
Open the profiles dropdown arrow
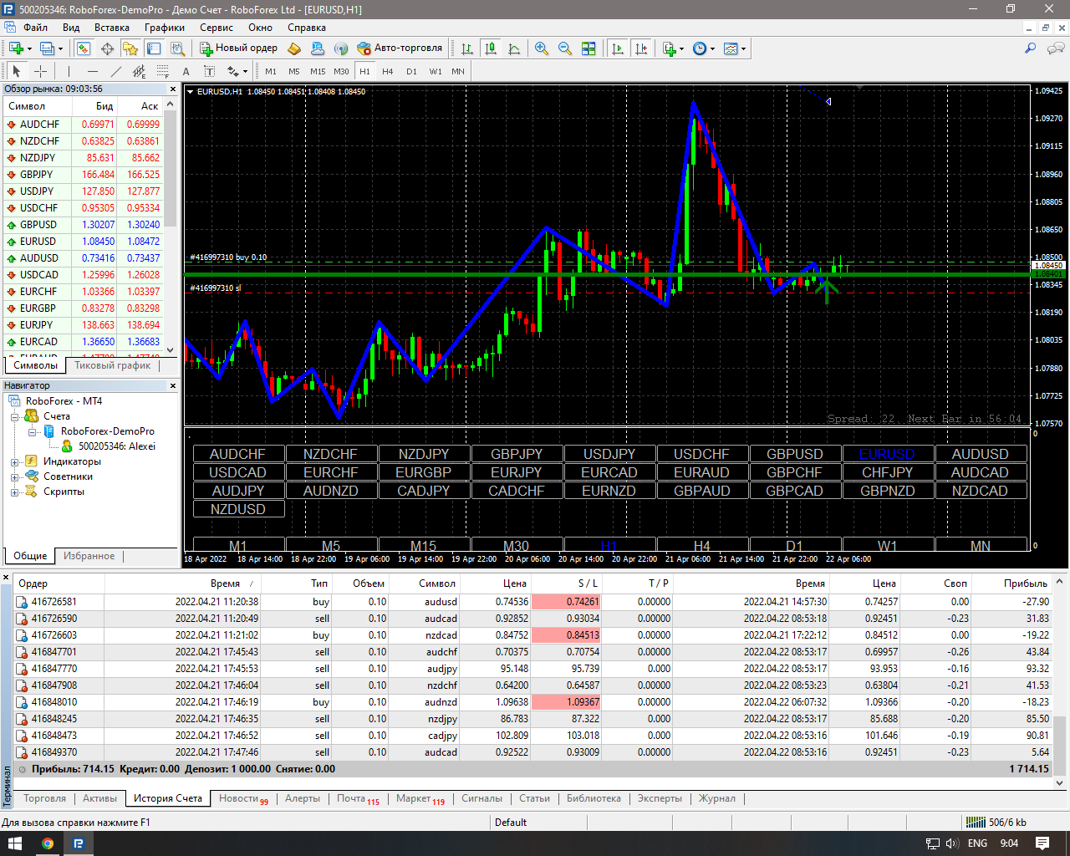point(60,48)
